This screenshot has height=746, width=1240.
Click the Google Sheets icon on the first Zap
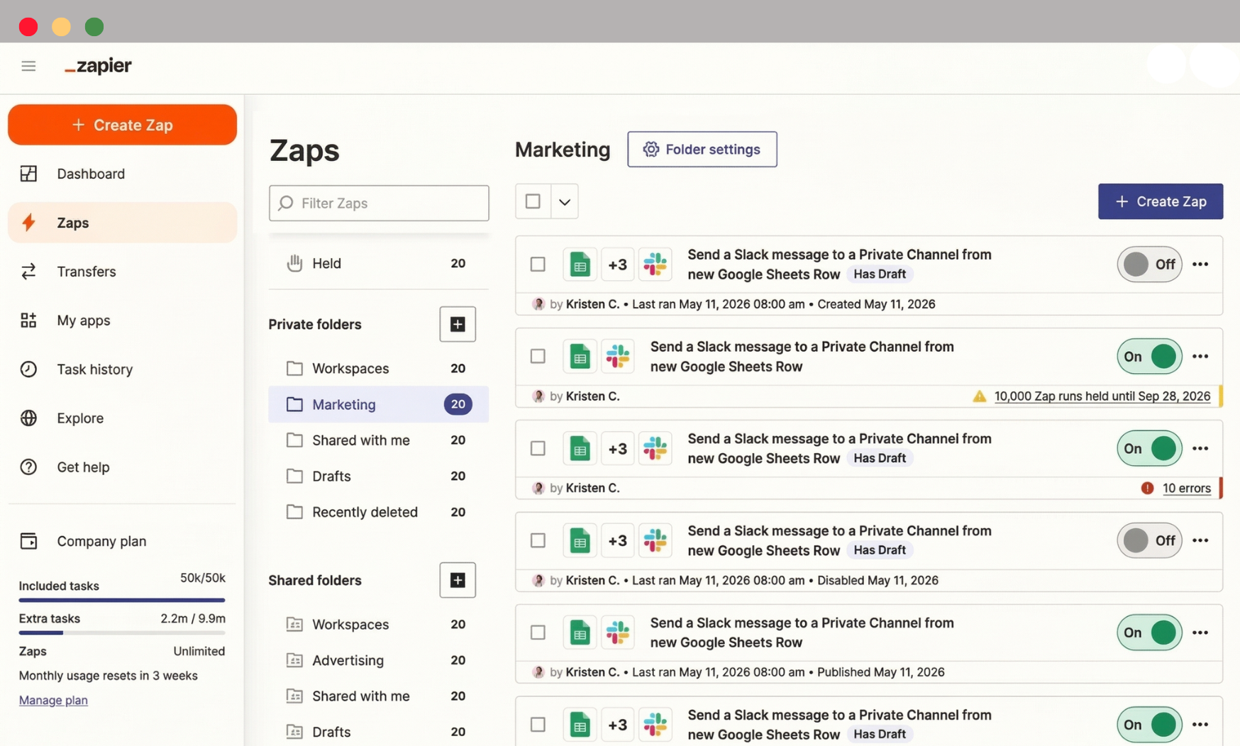tap(580, 264)
